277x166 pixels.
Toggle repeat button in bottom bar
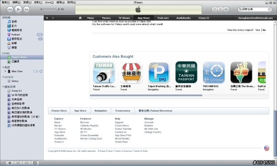pyautogui.click(x=26, y=163)
